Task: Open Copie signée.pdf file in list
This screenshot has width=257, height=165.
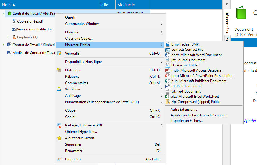Action: (30, 21)
